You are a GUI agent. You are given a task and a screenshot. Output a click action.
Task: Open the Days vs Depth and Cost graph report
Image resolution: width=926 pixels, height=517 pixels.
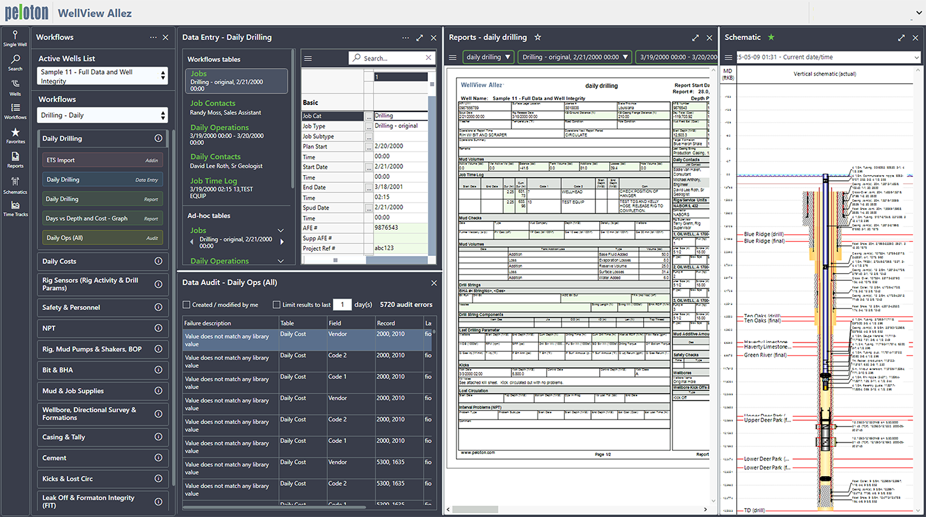(x=103, y=217)
